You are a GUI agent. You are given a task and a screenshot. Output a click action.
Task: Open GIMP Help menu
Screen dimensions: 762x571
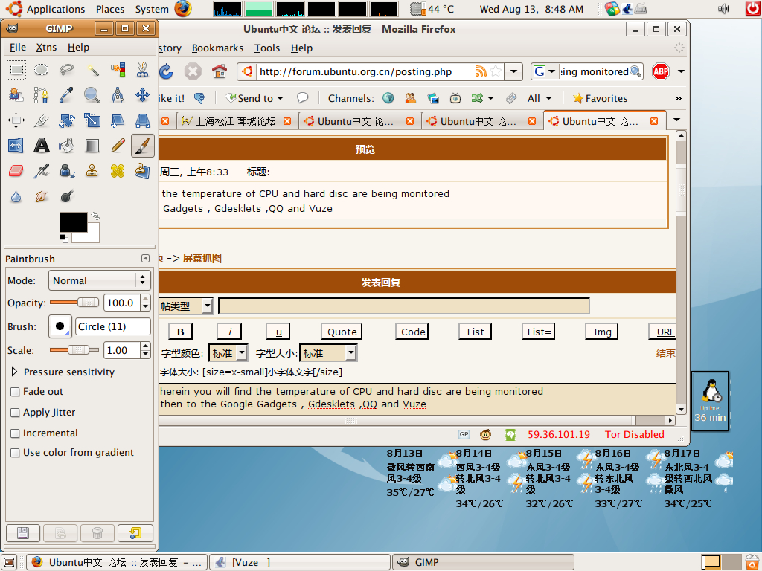pos(78,48)
